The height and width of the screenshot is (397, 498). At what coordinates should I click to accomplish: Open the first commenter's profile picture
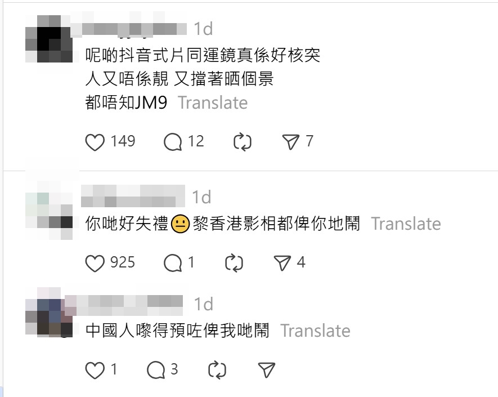pos(49,39)
